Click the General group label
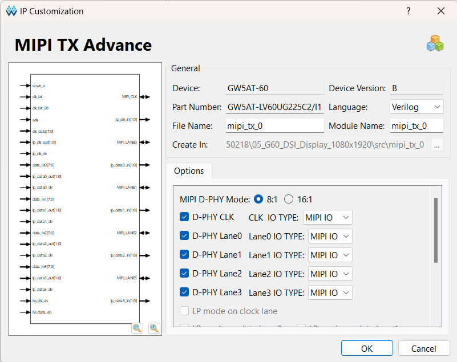The width and height of the screenshot is (457, 362). point(185,68)
